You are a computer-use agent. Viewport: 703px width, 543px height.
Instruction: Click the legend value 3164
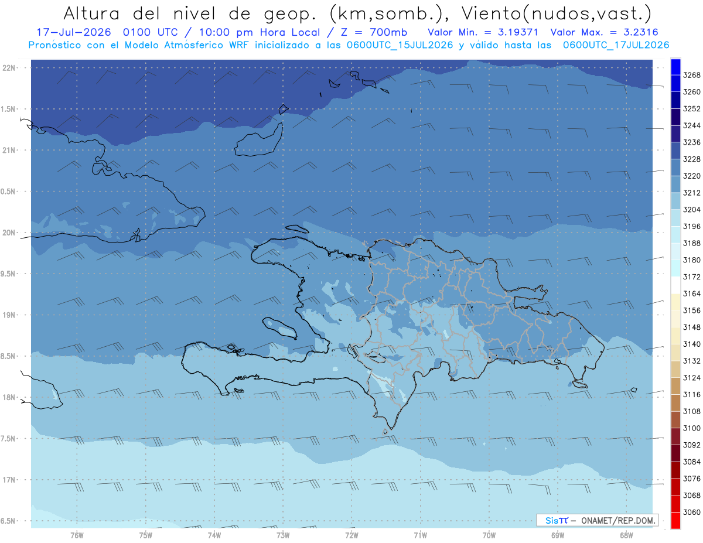click(x=692, y=293)
